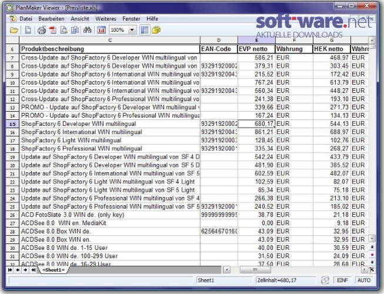
Task: Select column D header
Action: pos(219,40)
